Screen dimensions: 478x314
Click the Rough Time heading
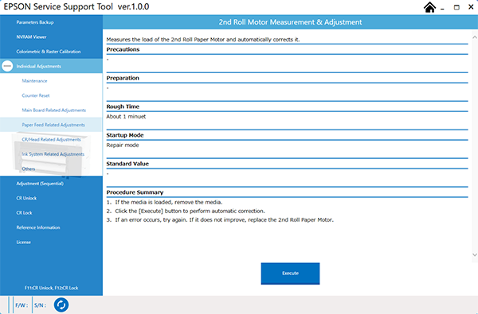point(123,107)
